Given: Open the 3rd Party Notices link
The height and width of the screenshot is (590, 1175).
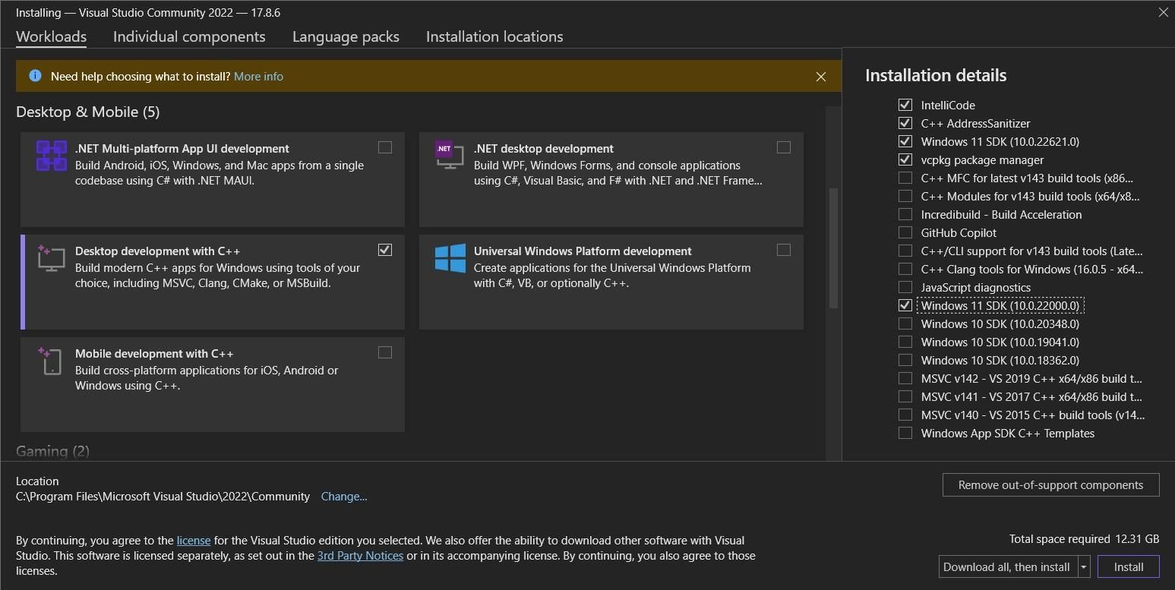Looking at the screenshot, I should [x=360, y=556].
